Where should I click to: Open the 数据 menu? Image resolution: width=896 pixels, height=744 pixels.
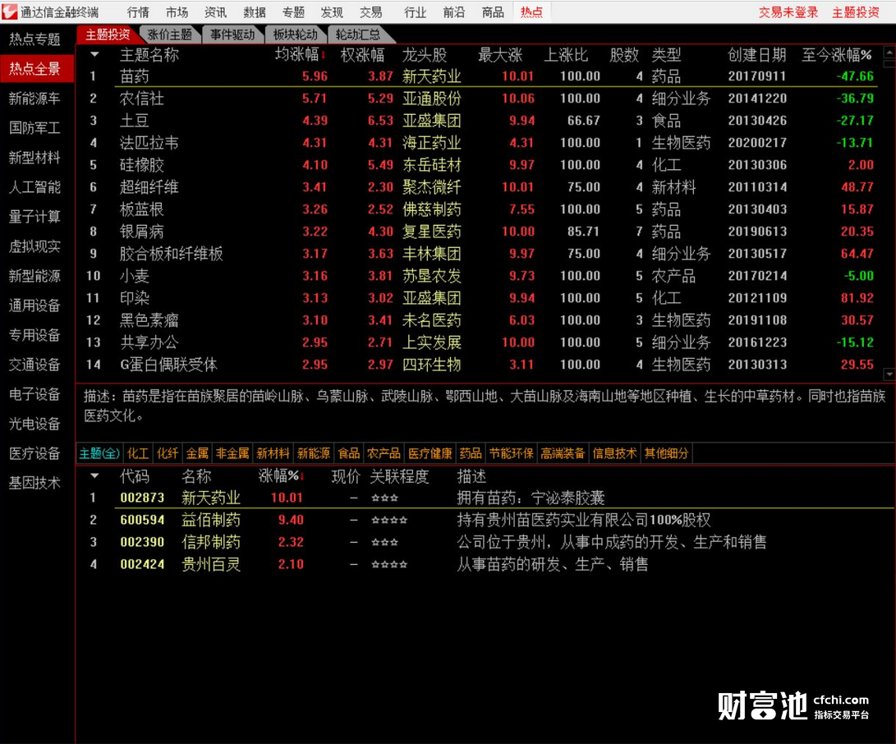(x=255, y=12)
